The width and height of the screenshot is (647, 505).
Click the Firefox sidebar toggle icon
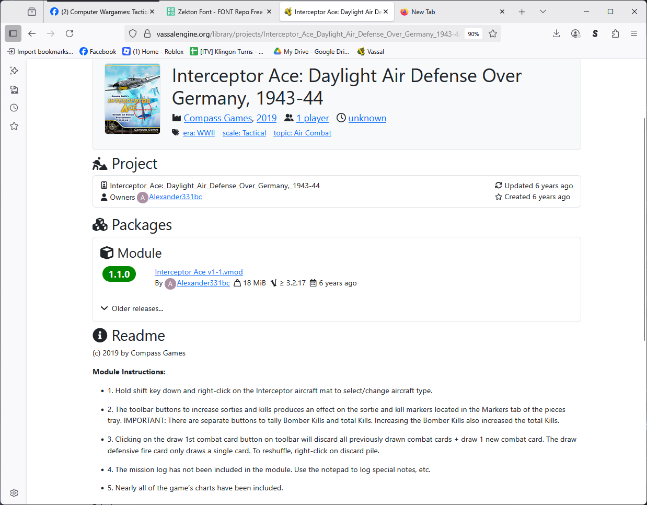[13, 33]
